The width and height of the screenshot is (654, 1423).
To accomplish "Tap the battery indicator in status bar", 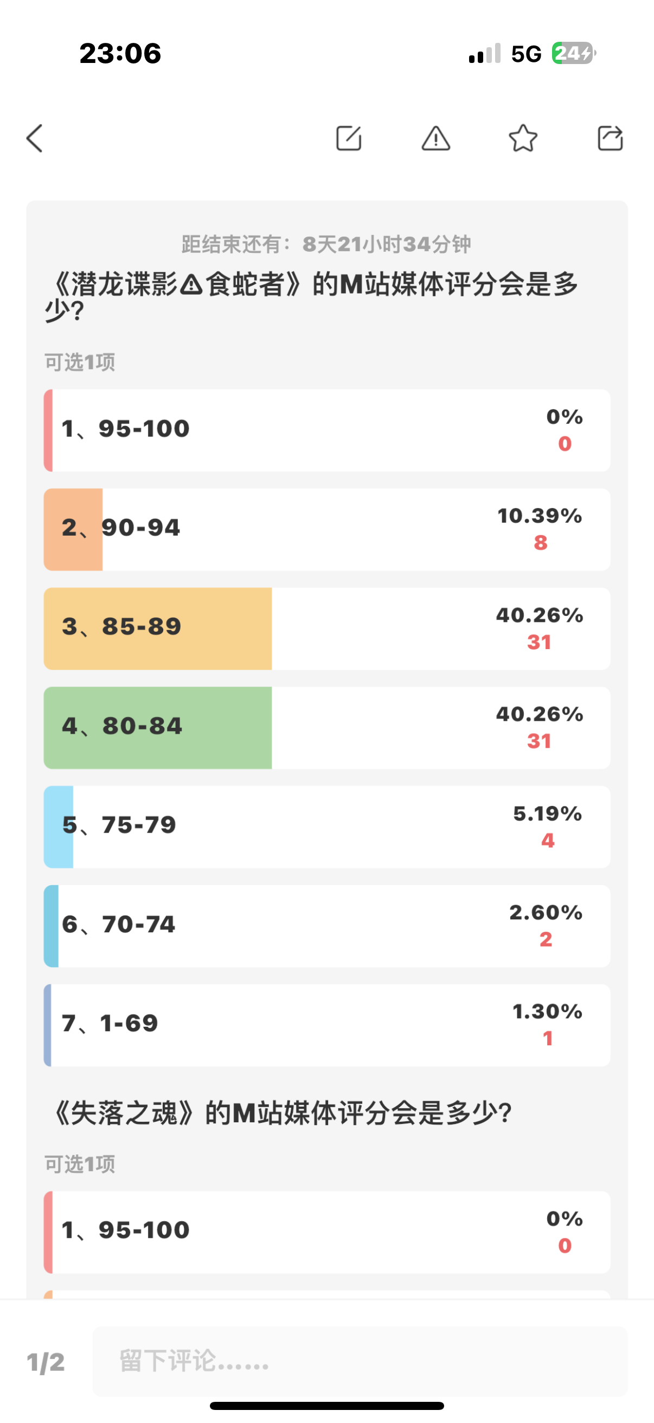I will click(574, 54).
